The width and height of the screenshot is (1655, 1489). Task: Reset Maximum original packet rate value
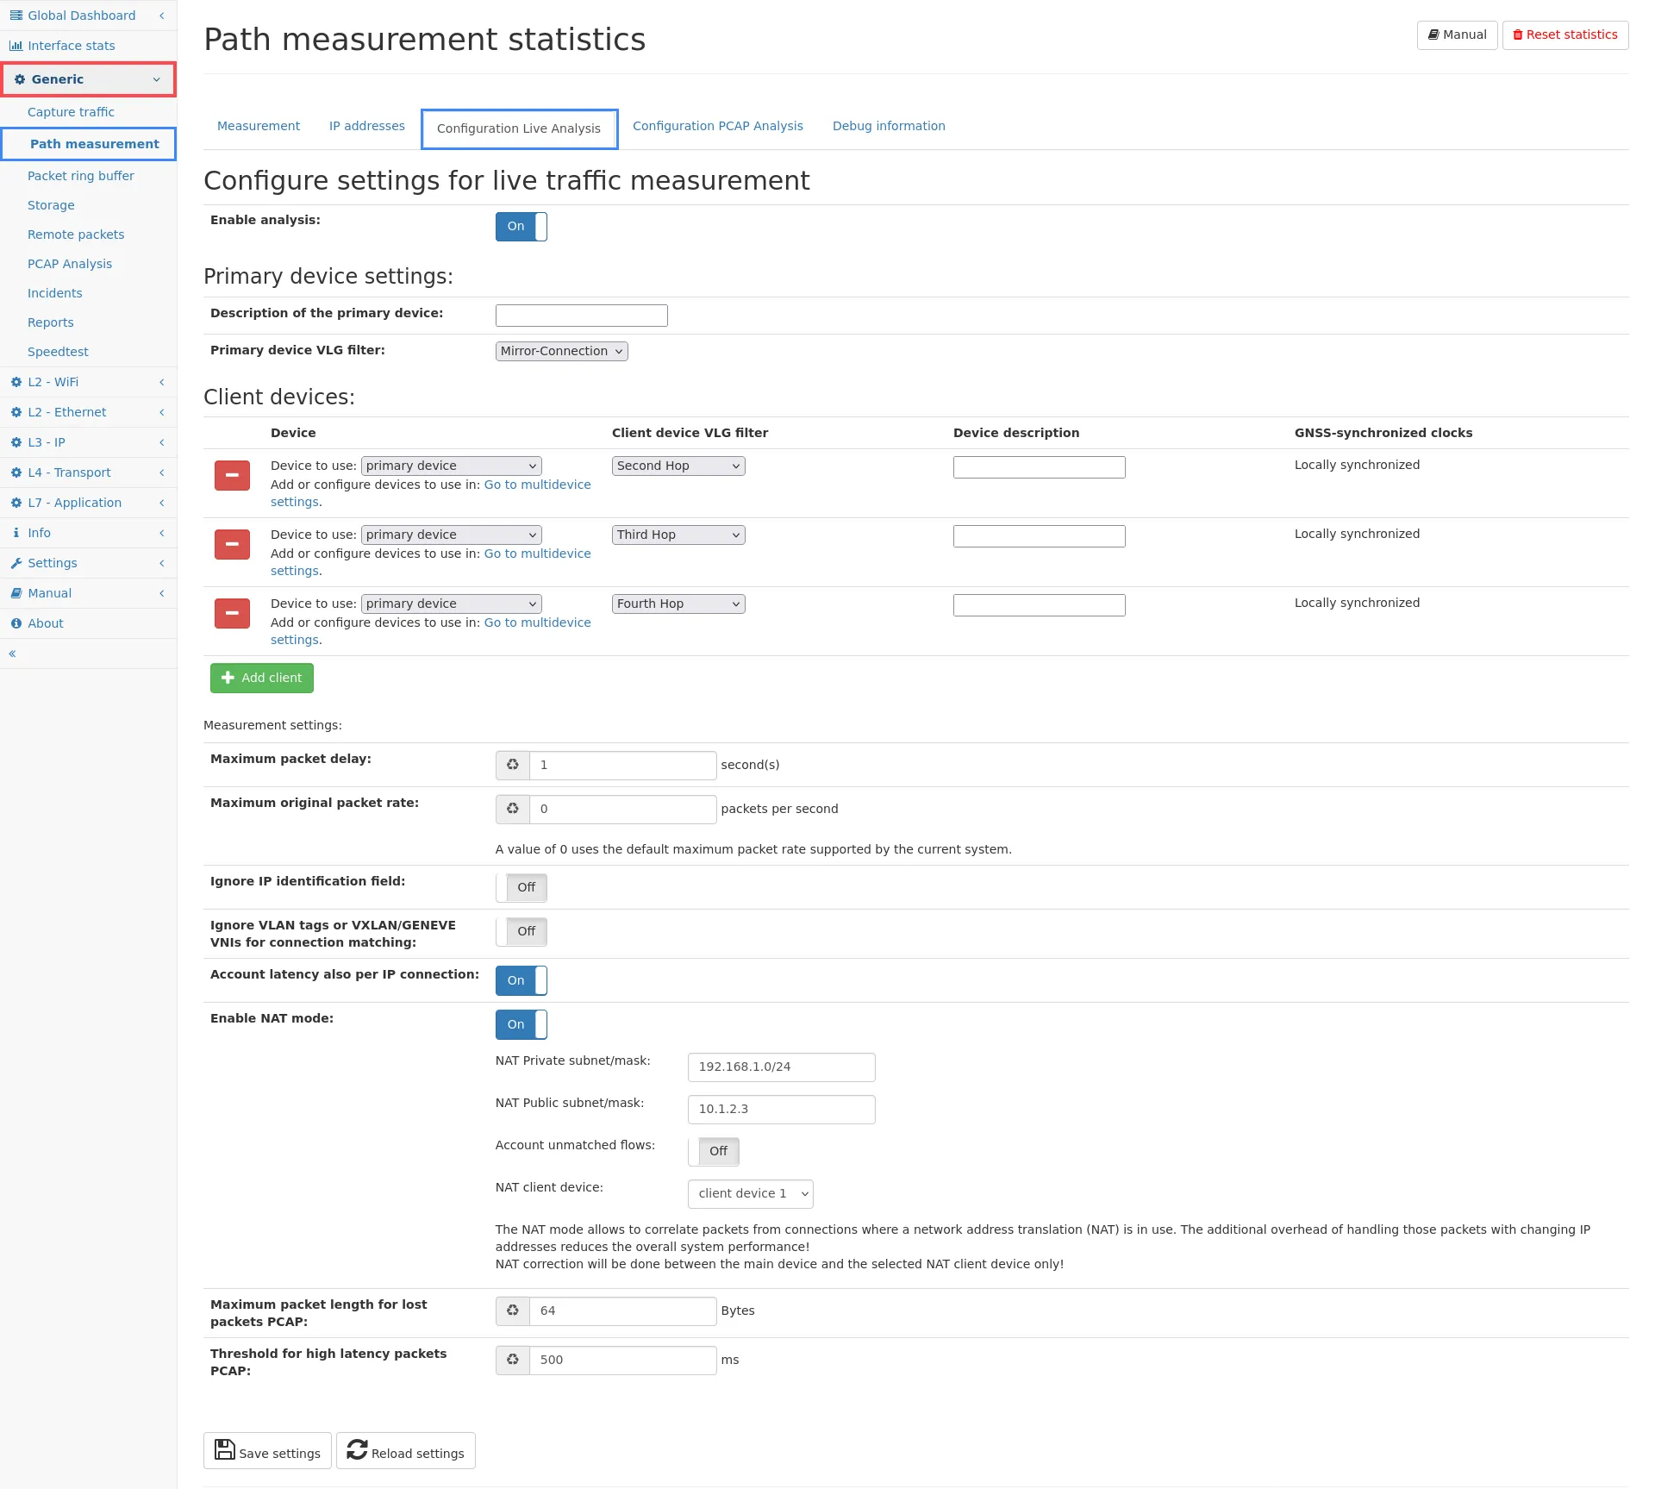(513, 809)
